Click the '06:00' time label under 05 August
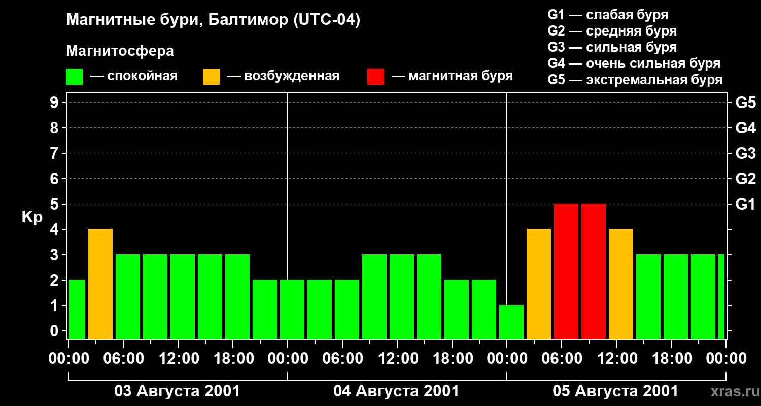The width and height of the screenshot is (761, 406). coord(562,359)
